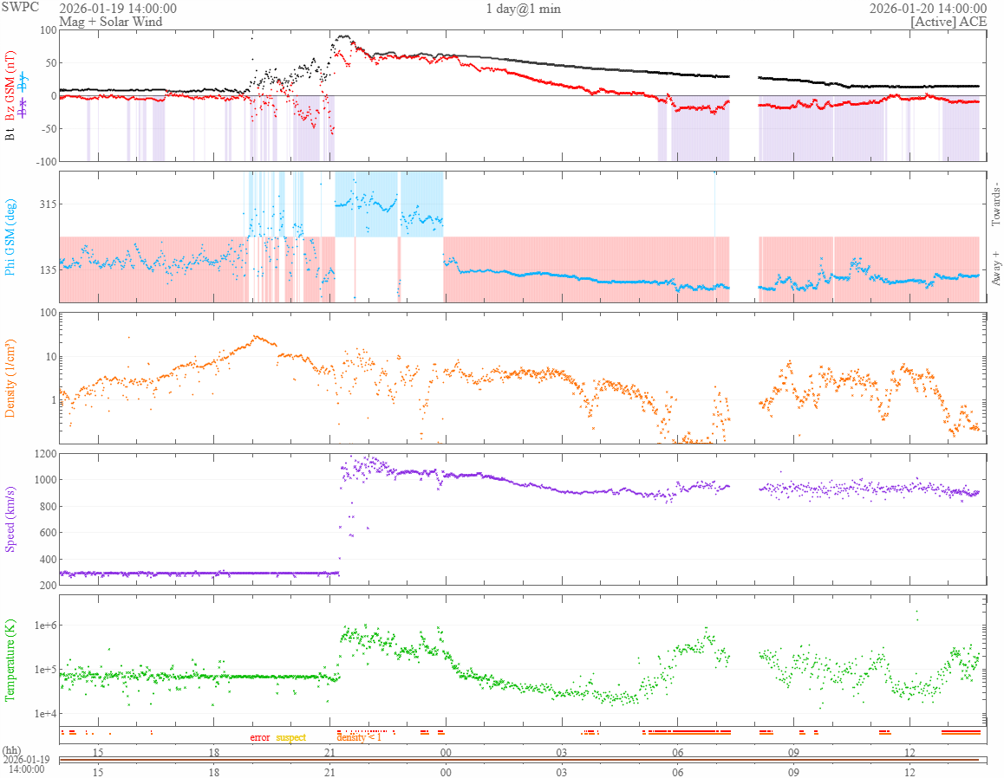Click the yellow 'suspect' legend label
1004x778 pixels.
pos(290,737)
